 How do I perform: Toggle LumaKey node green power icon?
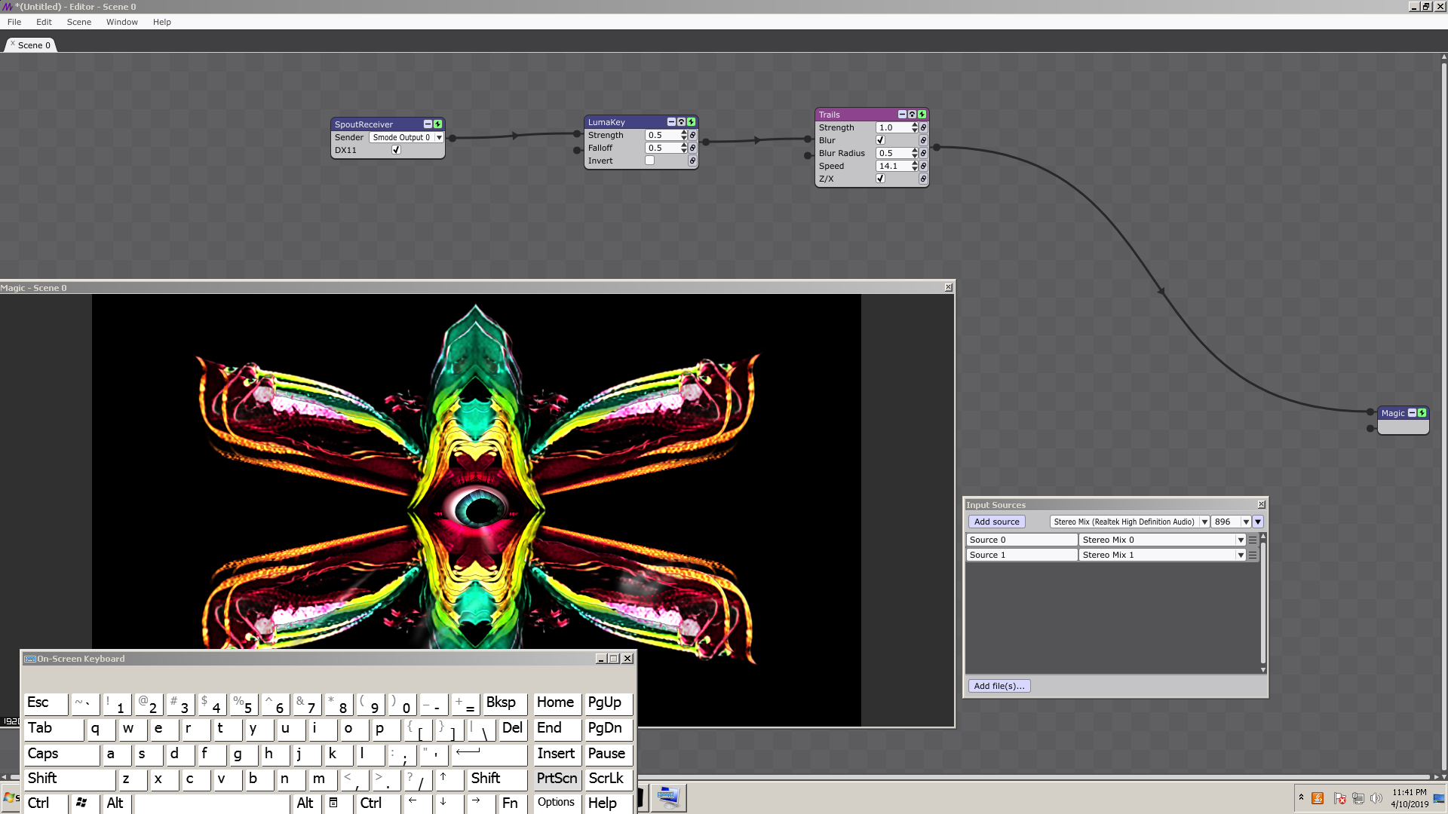coord(691,122)
